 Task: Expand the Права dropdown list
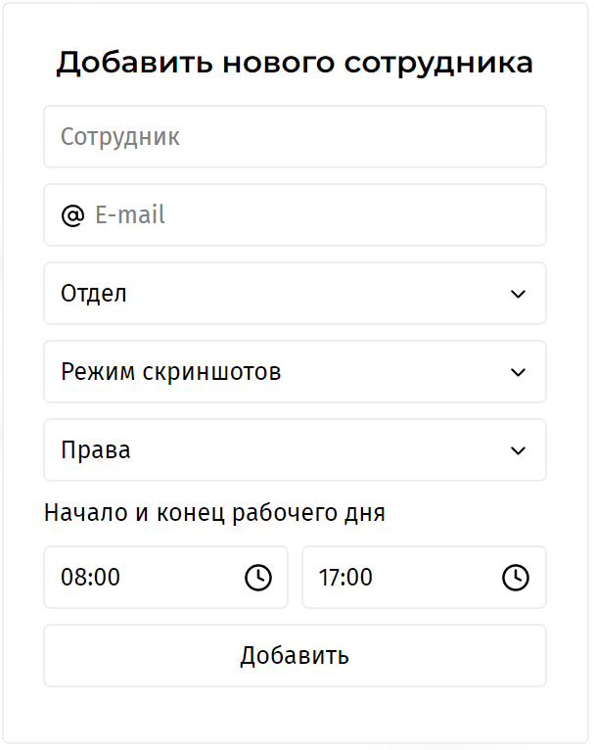295,450
